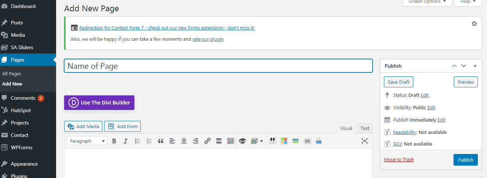This screenshot has width=487, height=178.
Task: Click the graduation cap toolbar icon
Action: click(x=242, y=141)
